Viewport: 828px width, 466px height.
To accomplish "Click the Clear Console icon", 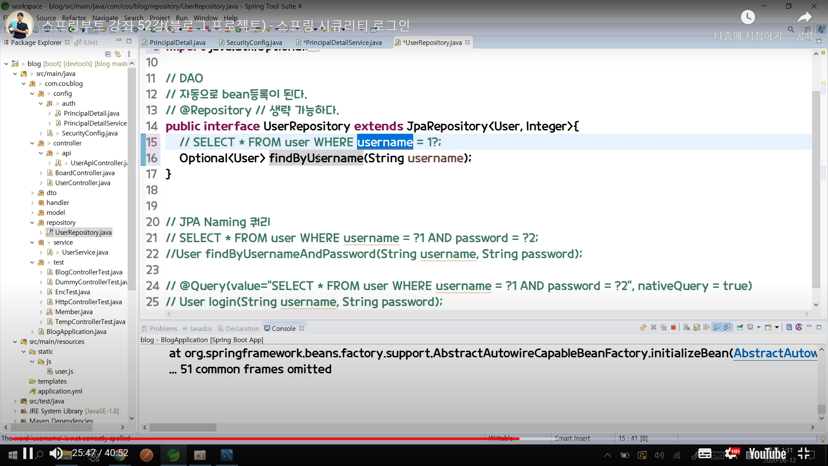I will pos(687,327).
